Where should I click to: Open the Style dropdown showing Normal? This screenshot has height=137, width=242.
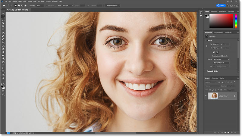(68, 5)
